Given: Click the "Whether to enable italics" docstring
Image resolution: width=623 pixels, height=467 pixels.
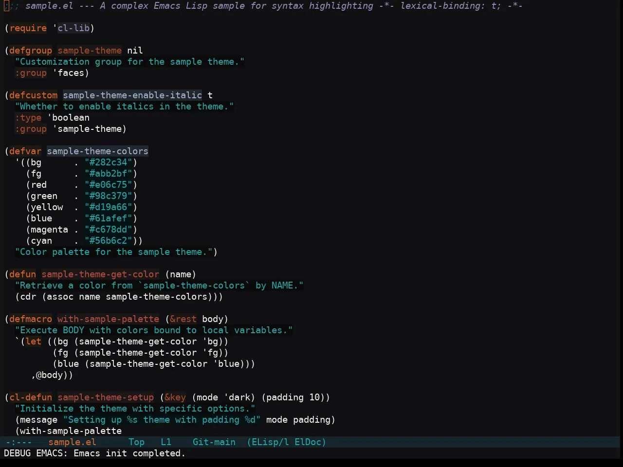Looking at the screenshot, I should point(125,107).
